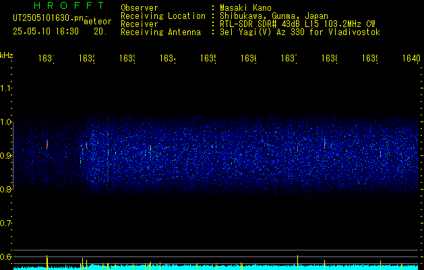Click the "Receiving Antenna" label
Screen dimensions: 424x270
[x=160, y=32]
